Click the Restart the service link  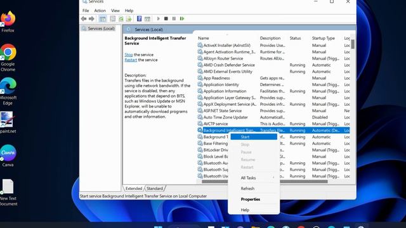pyautogui.click(x=131, y=60)
